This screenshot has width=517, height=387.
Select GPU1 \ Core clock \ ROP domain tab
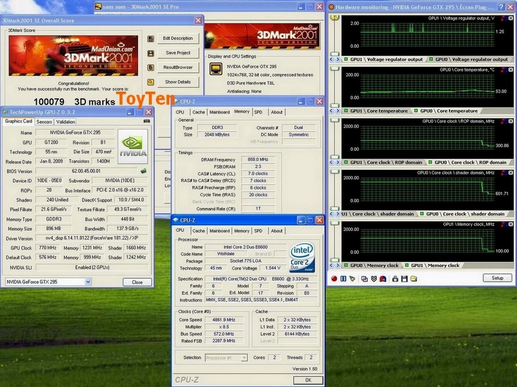(x=383, y=162)
